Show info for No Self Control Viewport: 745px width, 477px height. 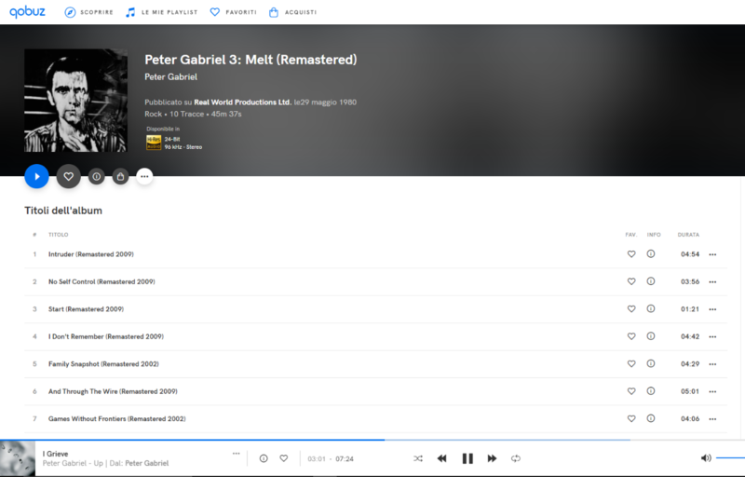[651, 281]
